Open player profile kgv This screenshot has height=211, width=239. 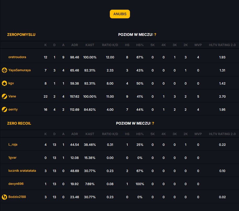[11, 83]
